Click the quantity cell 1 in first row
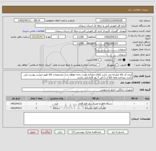Image resolution: width=156 pixels, height=151 pixels. coord(36,104)
